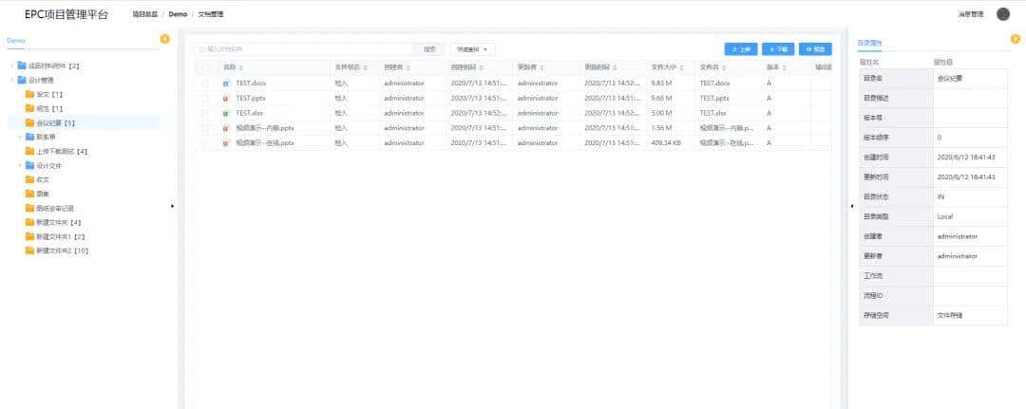Sort by the 名称 column sort icon
Image resolution: width=1026 pixels, height=409 pixels.
[x=240, y=67]
